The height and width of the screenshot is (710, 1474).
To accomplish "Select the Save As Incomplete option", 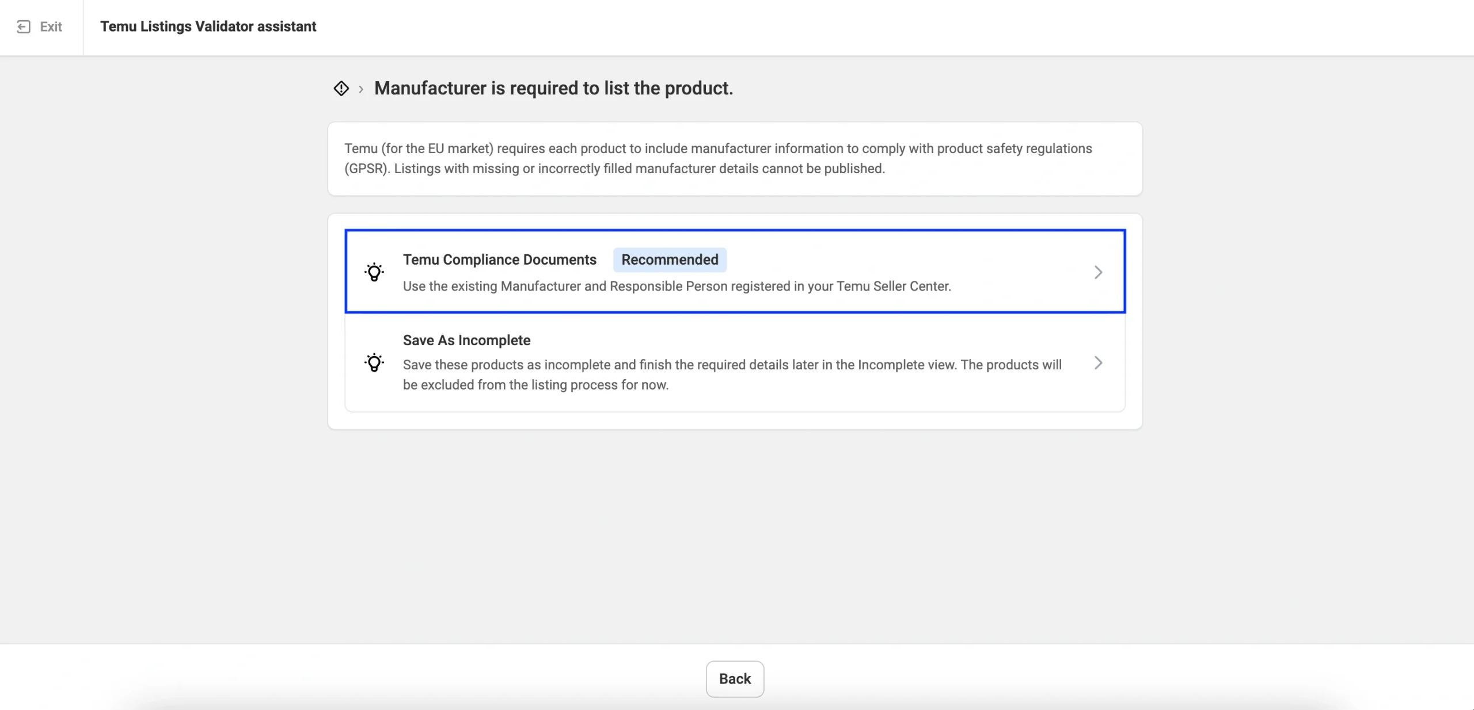I will point(735,362).
